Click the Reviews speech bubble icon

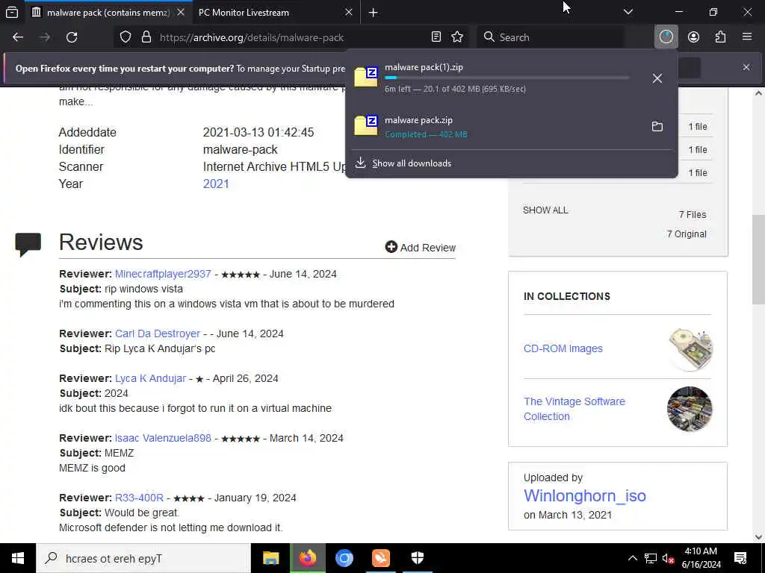(28, 245)
